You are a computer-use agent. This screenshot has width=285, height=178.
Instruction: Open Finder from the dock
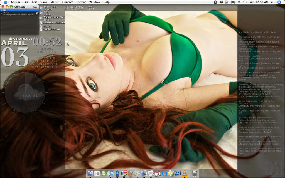pyautogui.click(x=90, y=174)
